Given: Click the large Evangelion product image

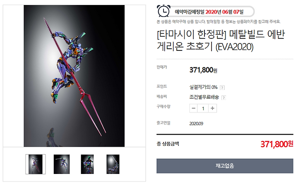Looking at the screenshot, I should click(74, 76).
